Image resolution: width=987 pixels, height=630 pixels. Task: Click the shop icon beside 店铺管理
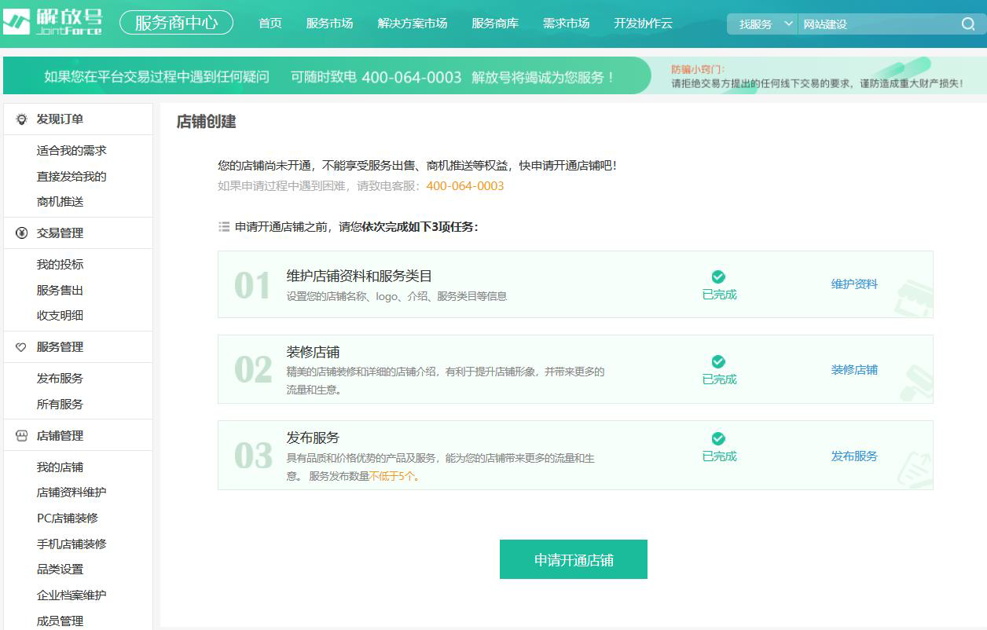coord(21,436)
